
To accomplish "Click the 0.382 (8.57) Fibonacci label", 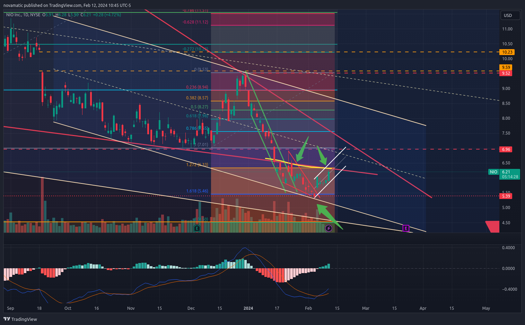I will 197,98.
